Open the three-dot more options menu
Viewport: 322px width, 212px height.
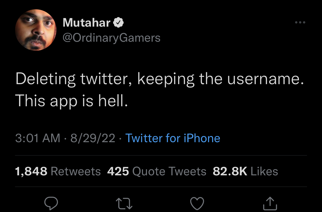point(300,23)
